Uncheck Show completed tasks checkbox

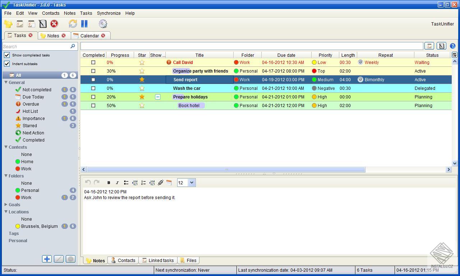(x=7, y=55)
